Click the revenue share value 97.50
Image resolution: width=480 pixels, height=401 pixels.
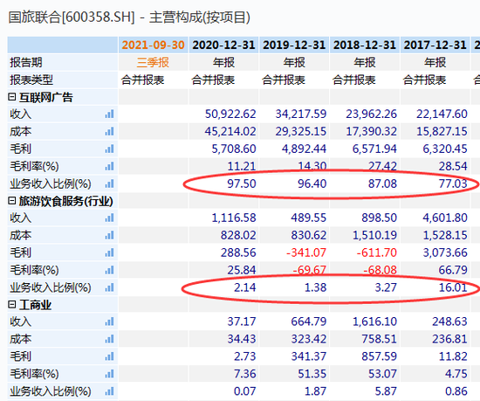[x=242, y=183]
